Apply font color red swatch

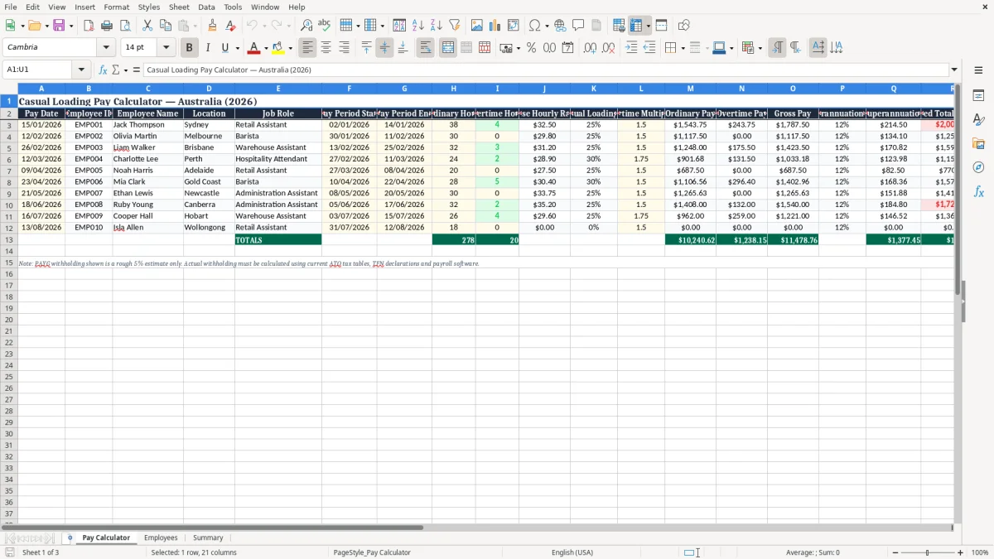pyautogui.click(x=254, y=48)
